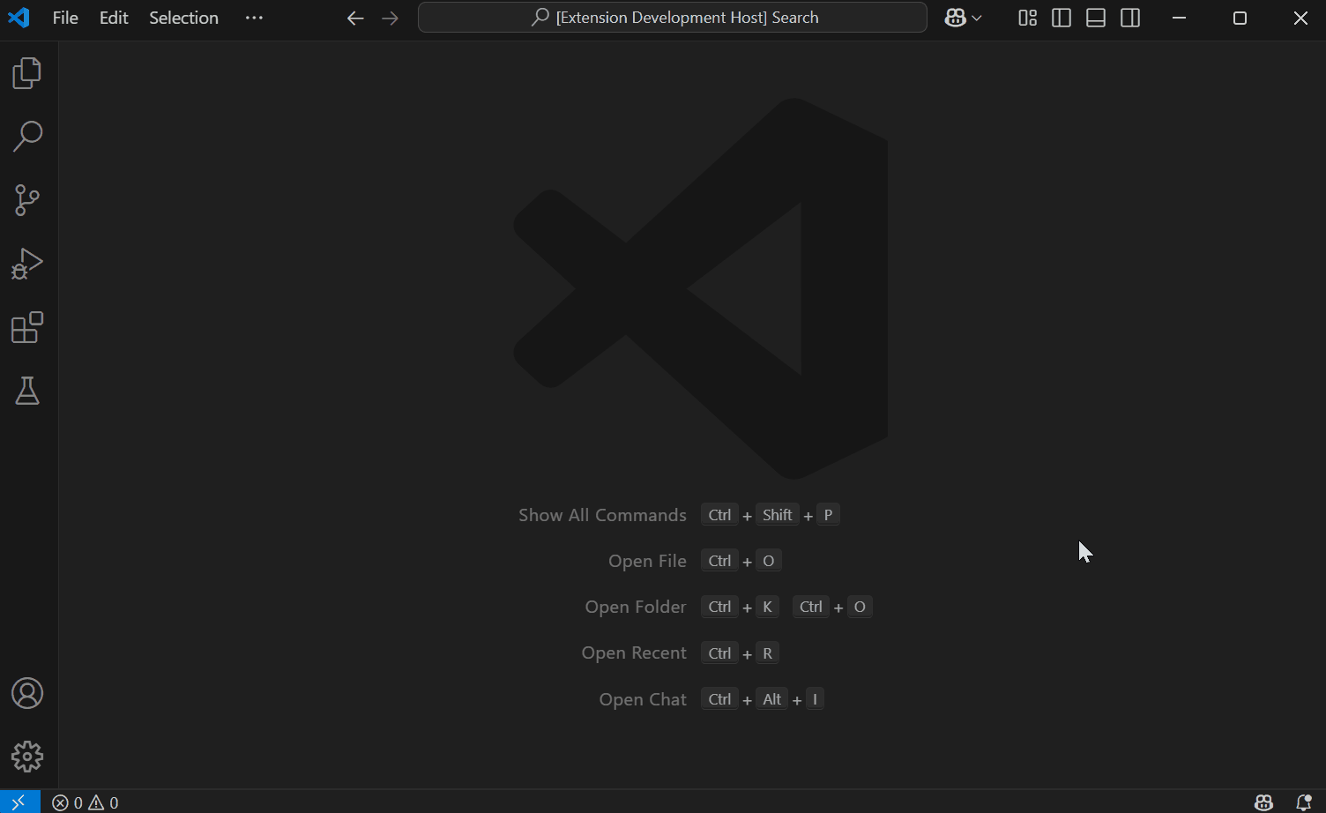Open the Extensions view
1326x813 pixels.
coord(27,328)
